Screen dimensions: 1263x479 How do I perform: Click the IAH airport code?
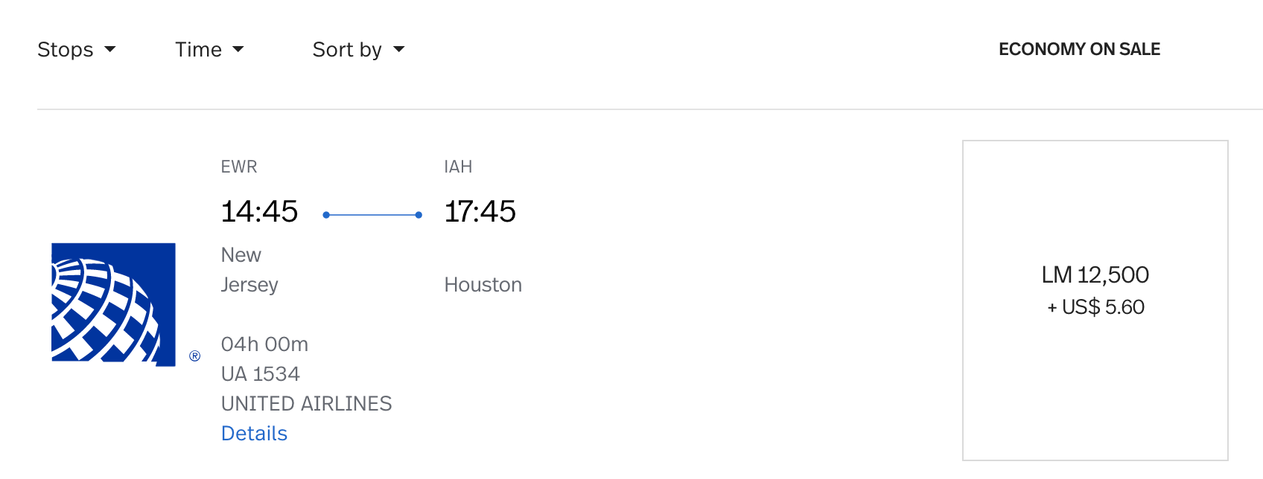(x=458, y=167)
